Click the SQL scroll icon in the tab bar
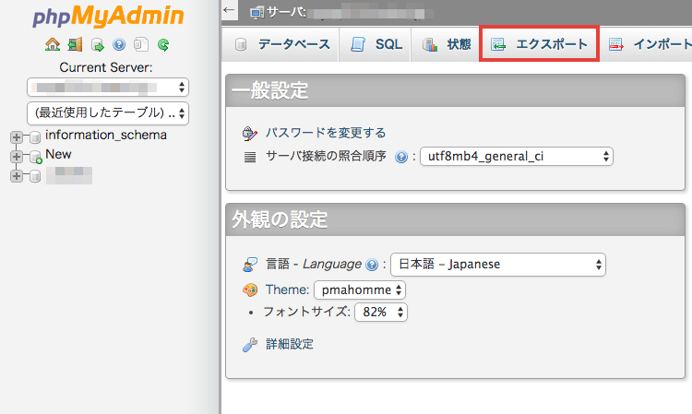Viewport: 692px width, 414px height. coord(358,44)
